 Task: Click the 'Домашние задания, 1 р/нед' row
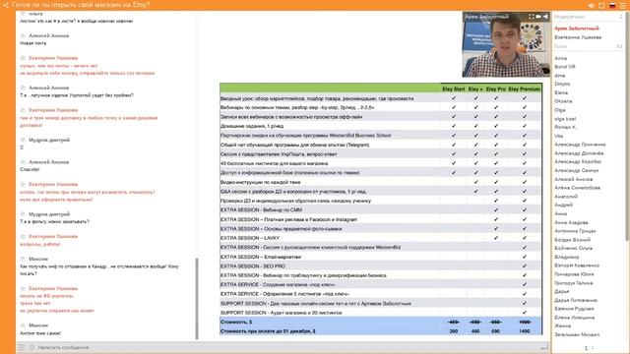coord(381,126)
